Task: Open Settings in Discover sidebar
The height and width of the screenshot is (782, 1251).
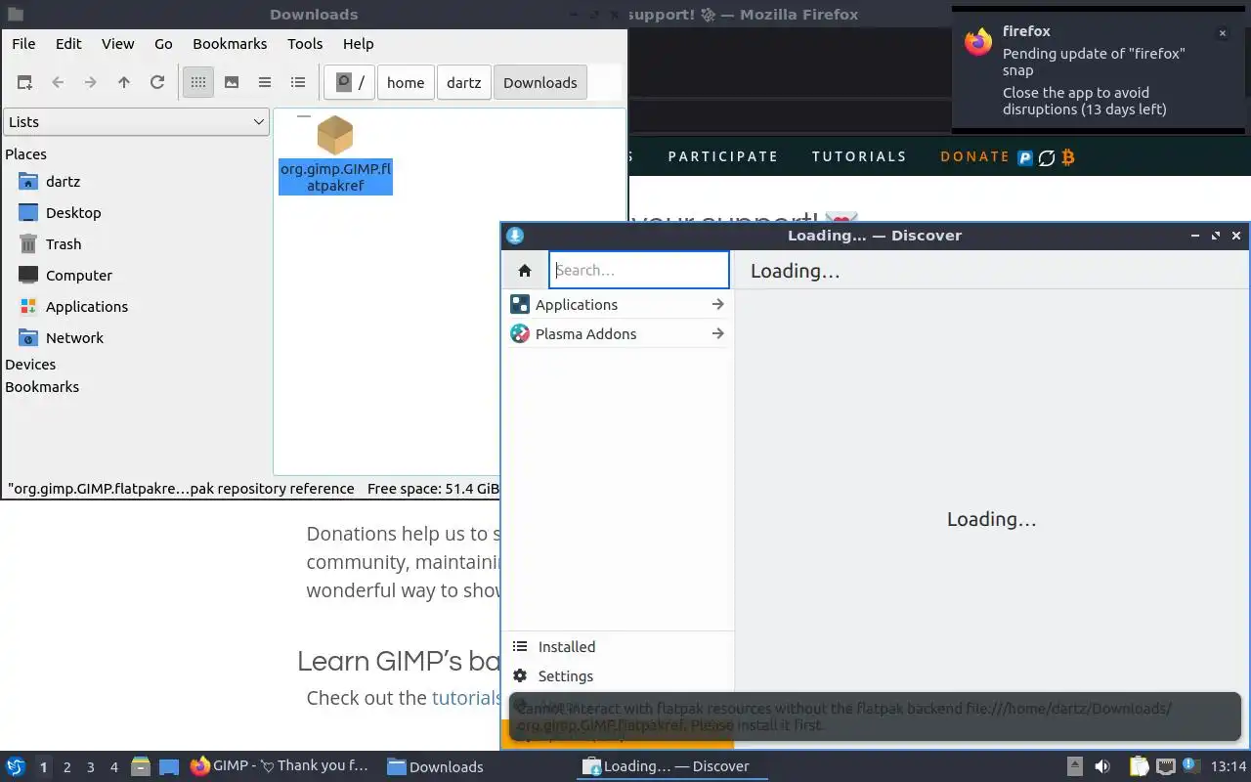Action: pos(617,676)
